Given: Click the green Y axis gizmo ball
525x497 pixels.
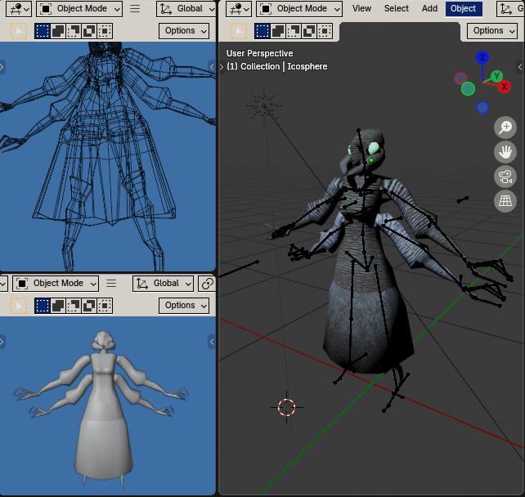Looking at the screenshot, I should 496,76.
